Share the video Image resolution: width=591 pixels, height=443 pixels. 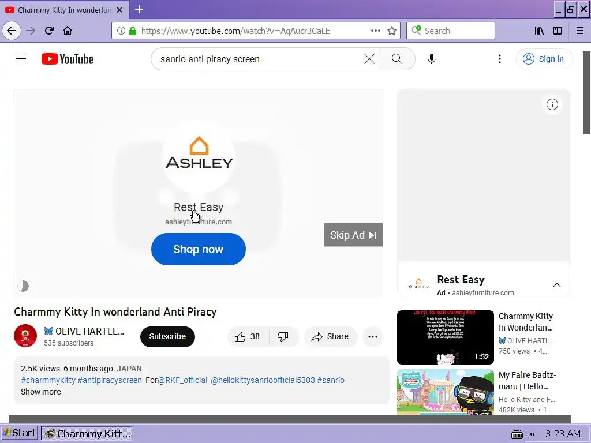[x=330, y=337]
